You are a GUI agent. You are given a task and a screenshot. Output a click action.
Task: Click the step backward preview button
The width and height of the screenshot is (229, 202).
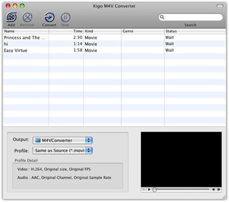point(213,190)
